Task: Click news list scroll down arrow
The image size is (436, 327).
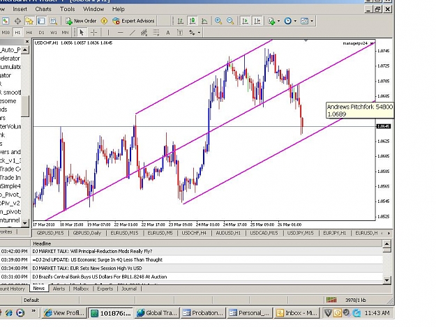Action: tap(386, 280)
